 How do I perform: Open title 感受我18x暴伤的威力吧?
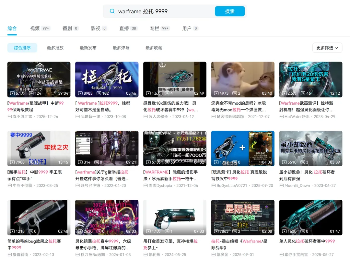click(x=170, y=107)
